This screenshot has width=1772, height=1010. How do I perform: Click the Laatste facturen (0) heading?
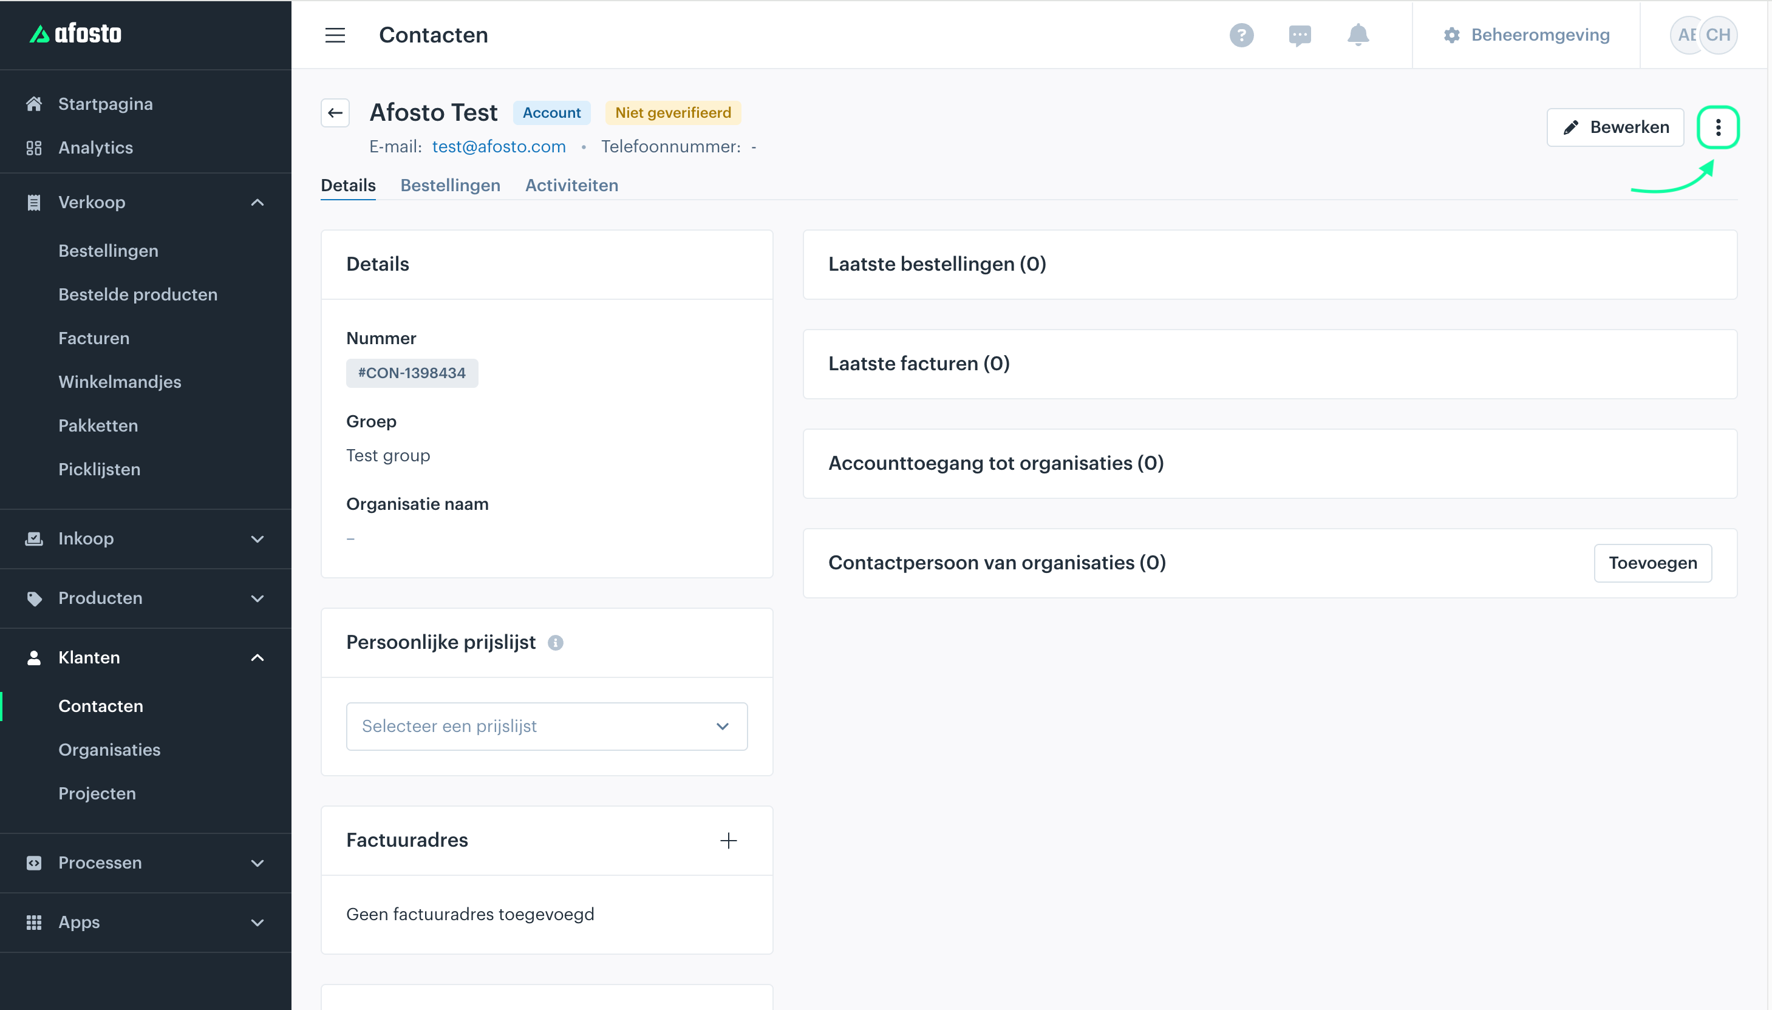[919, 364]
